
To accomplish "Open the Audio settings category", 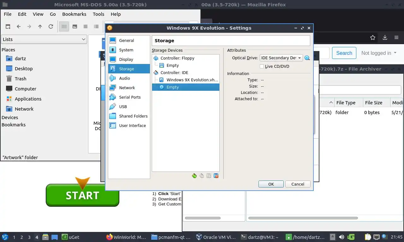I will (x=129, y=78).
